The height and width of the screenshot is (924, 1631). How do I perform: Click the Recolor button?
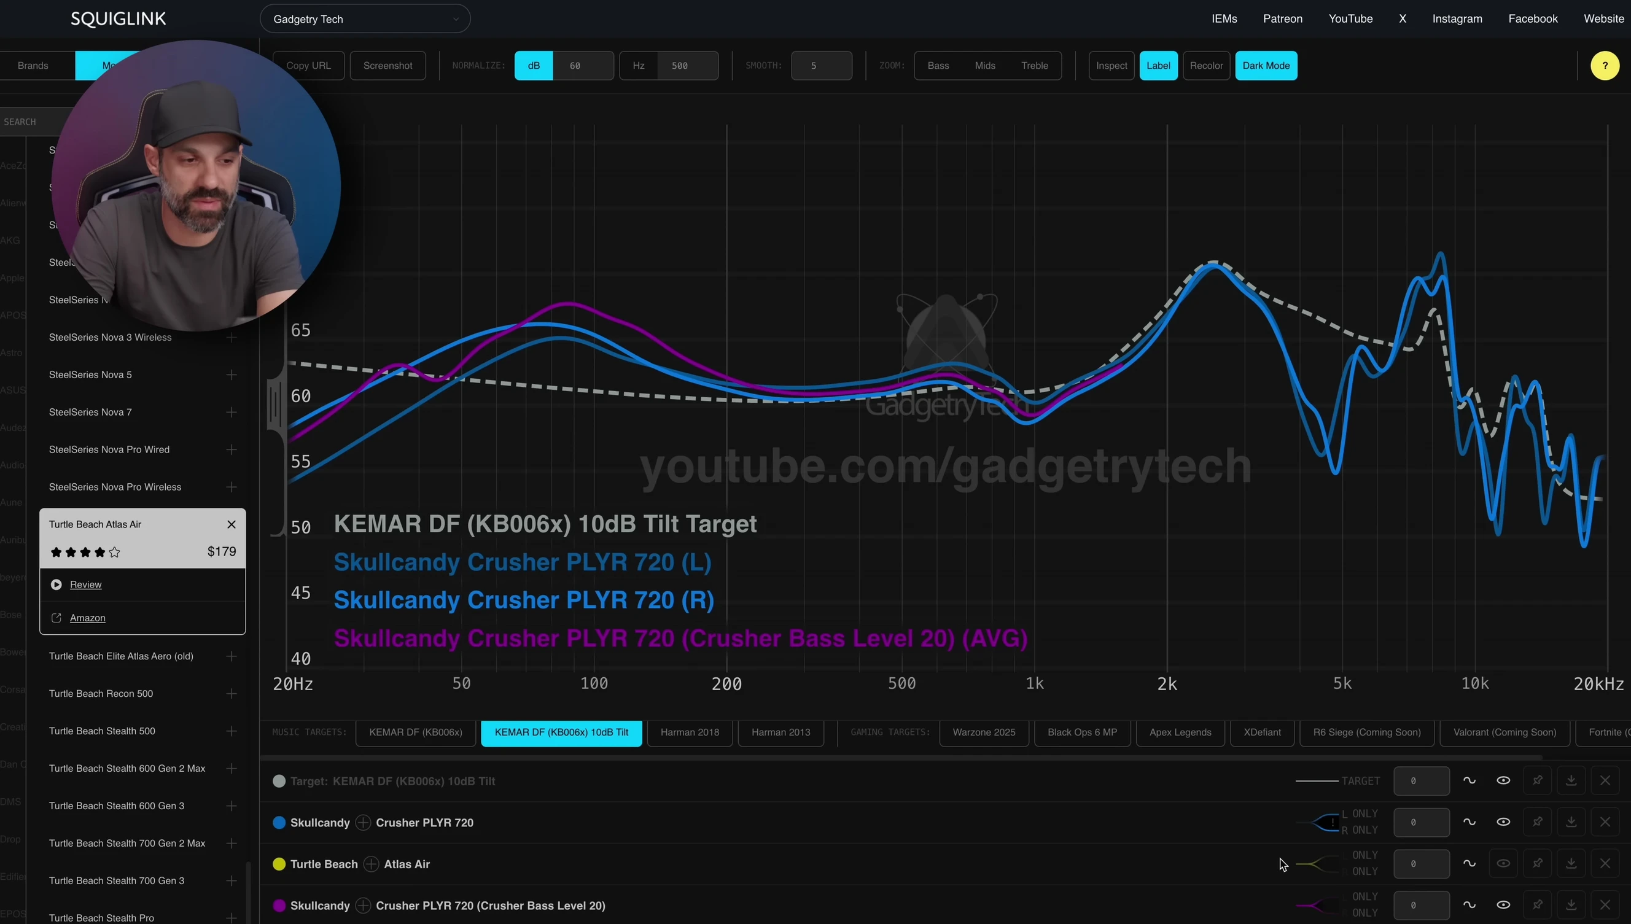1206,65
